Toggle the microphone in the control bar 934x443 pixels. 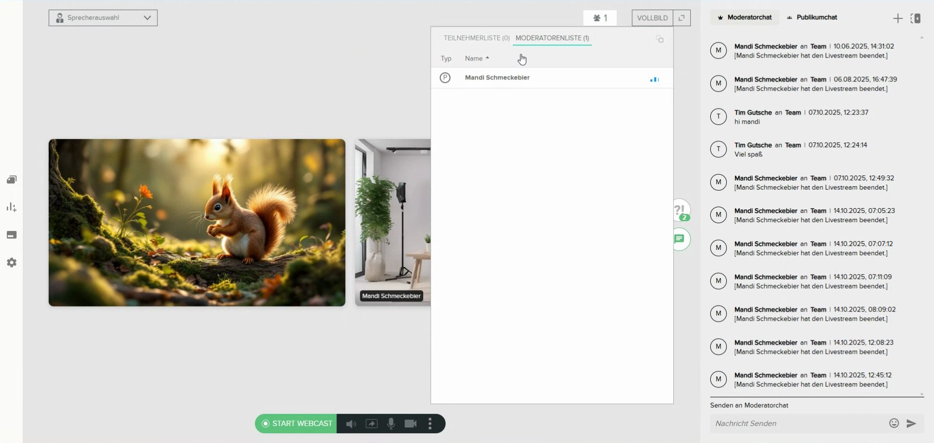pos(391,424)
